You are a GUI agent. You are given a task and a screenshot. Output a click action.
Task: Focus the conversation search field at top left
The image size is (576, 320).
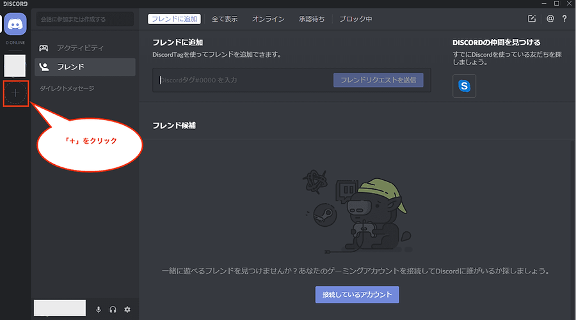pyautogui.click(x=85, y=19)
